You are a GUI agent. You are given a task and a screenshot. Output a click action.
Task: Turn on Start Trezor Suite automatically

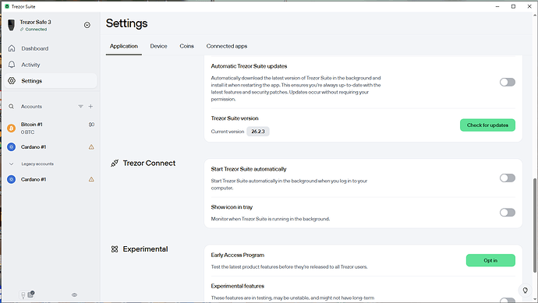pyautogui.click(x=507, y=178)
